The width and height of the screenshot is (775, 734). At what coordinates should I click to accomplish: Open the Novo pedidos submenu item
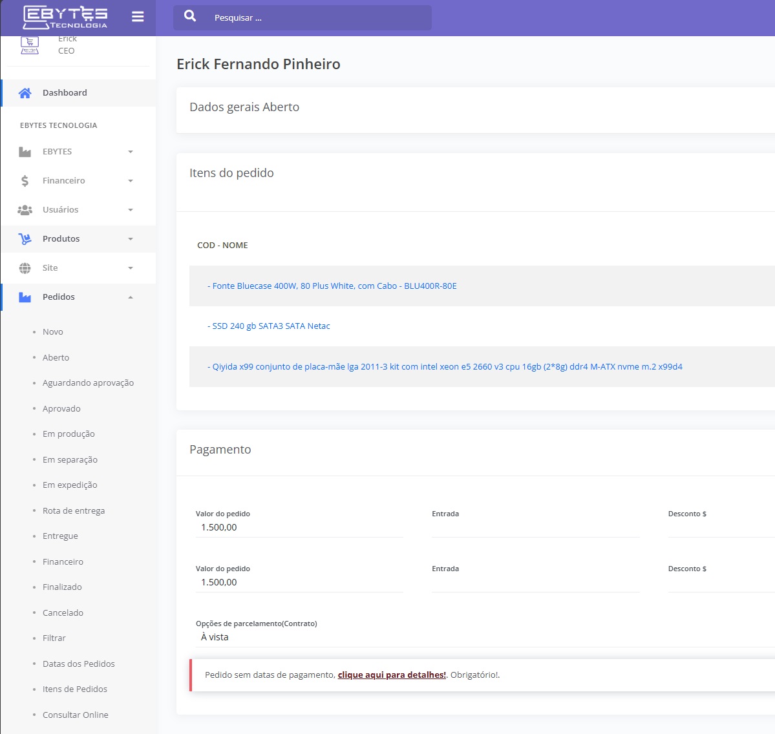pos(53,332)
